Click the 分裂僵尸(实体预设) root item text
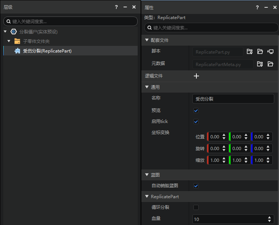Image resolution: width=279 pixels, height=225 pixels. pyautogui.click(x=39, y=32)
